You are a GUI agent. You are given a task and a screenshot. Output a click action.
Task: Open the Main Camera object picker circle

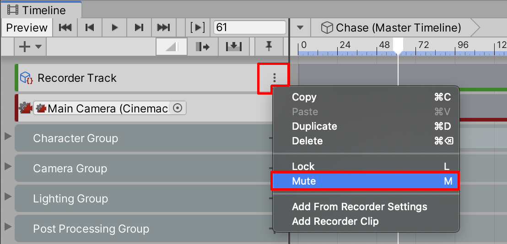coord(178,108)
